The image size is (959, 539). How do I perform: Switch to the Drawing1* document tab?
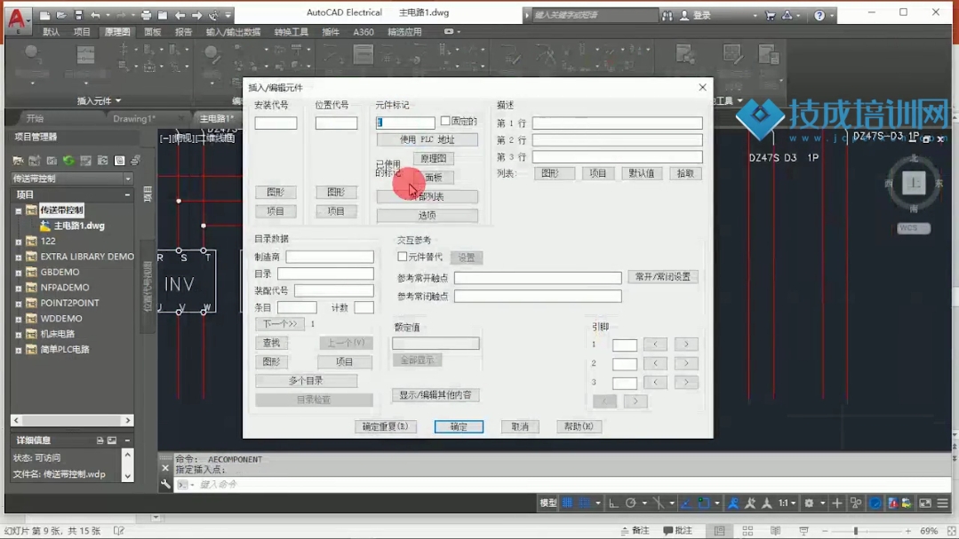pyautogui.click(x=134, y=119)
